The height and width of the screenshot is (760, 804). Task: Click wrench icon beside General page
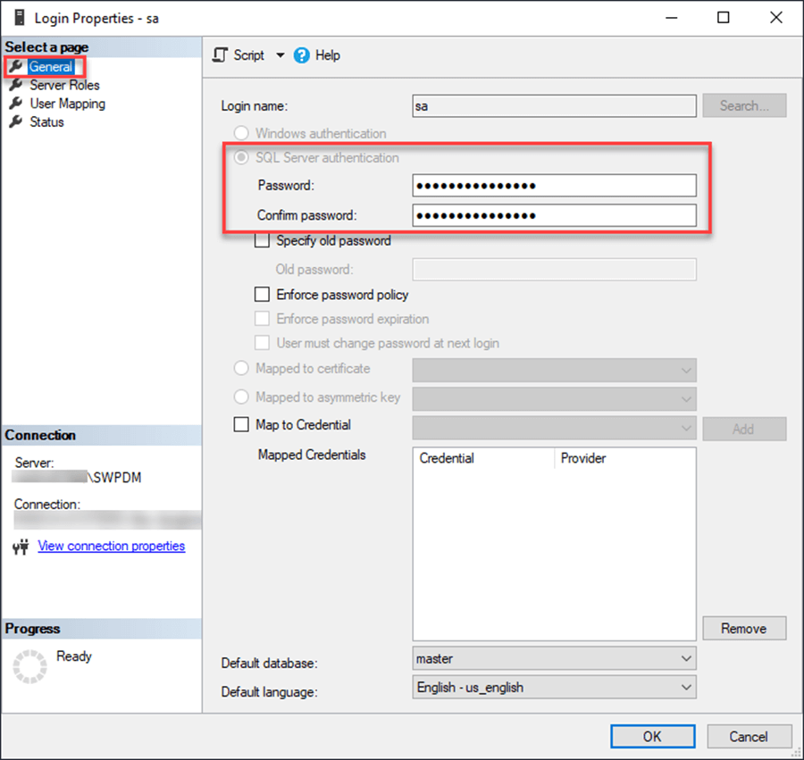pyautogui.click(x=15, y=67)
